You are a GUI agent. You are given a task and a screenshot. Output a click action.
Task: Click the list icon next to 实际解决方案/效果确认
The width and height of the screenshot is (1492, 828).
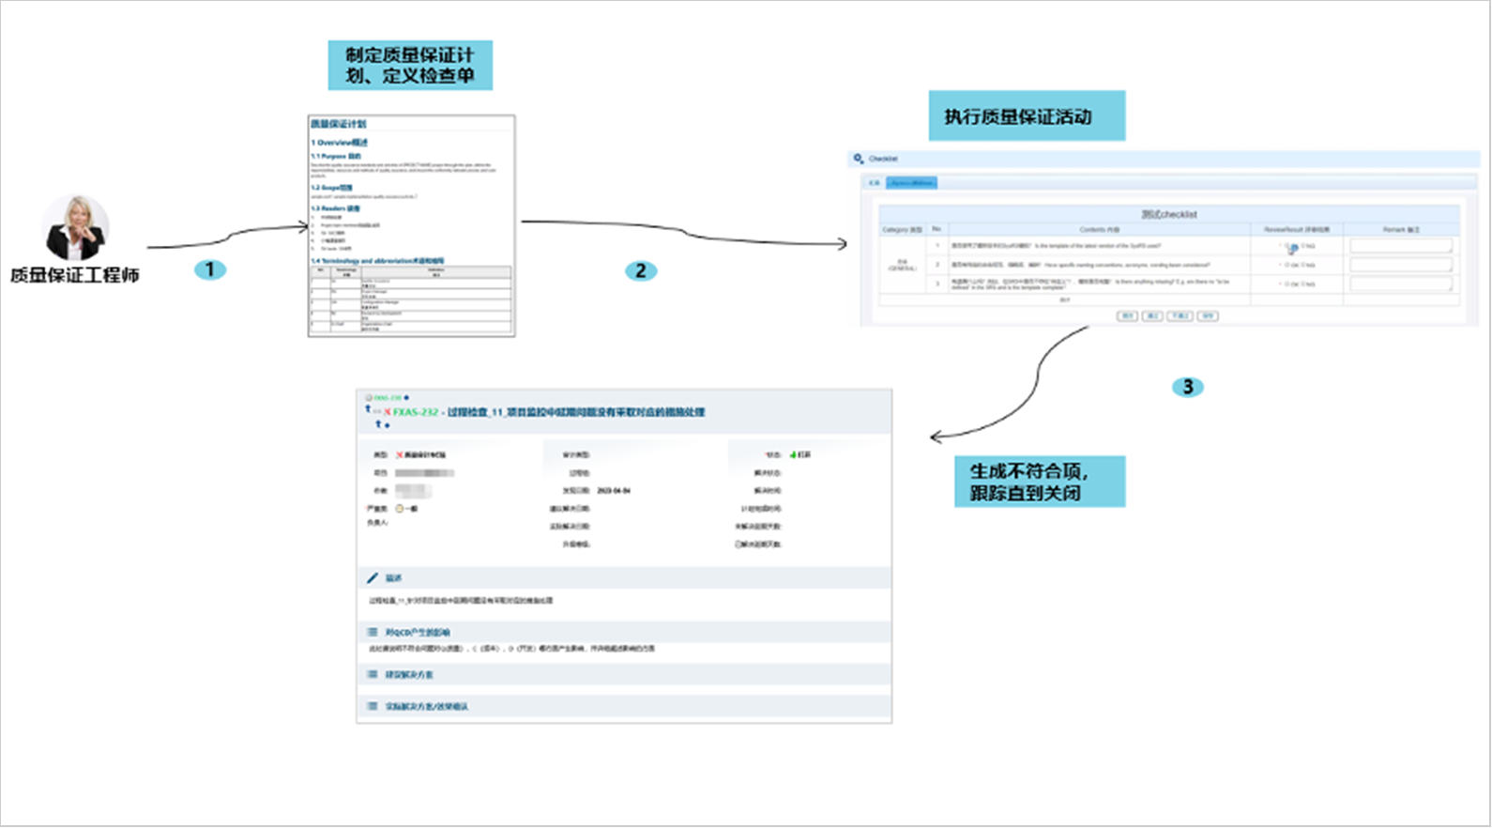(373, 707)
